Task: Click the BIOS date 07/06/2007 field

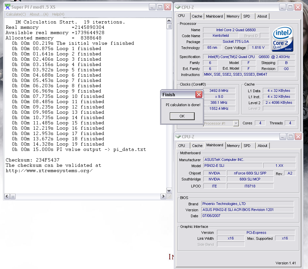Action: pos(248,216)
